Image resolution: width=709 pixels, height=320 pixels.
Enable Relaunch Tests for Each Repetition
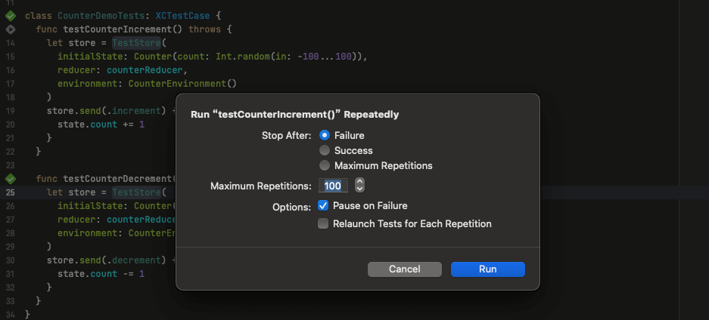(323, 223)
